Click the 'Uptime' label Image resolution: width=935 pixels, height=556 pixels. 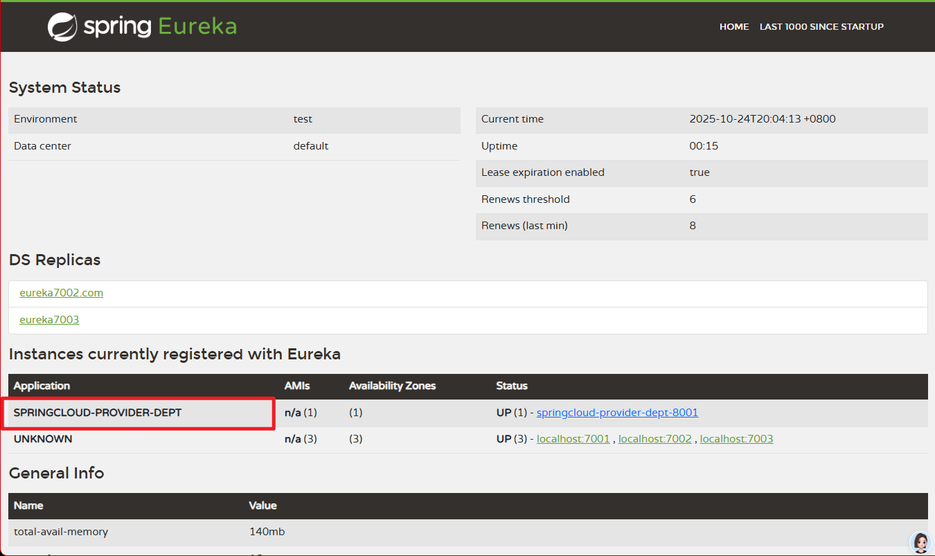point(499,146)
